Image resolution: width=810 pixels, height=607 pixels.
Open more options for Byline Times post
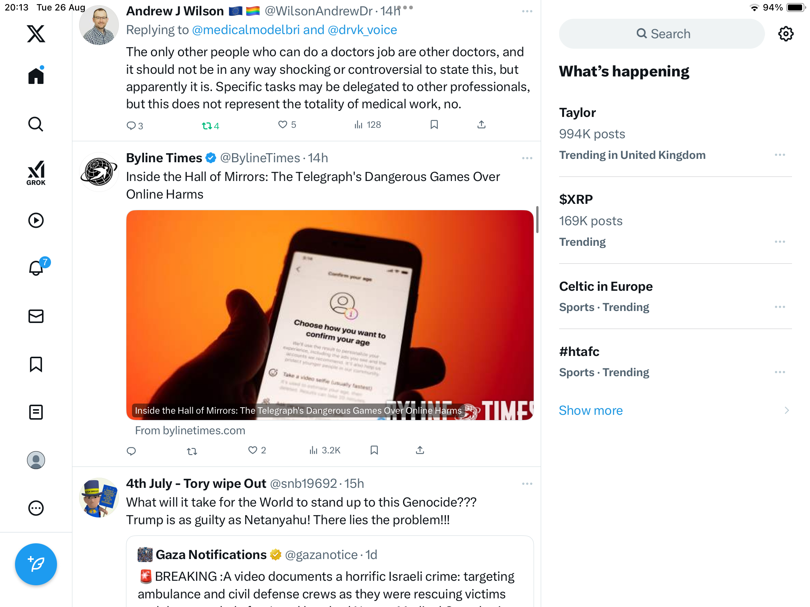point(527,158)
